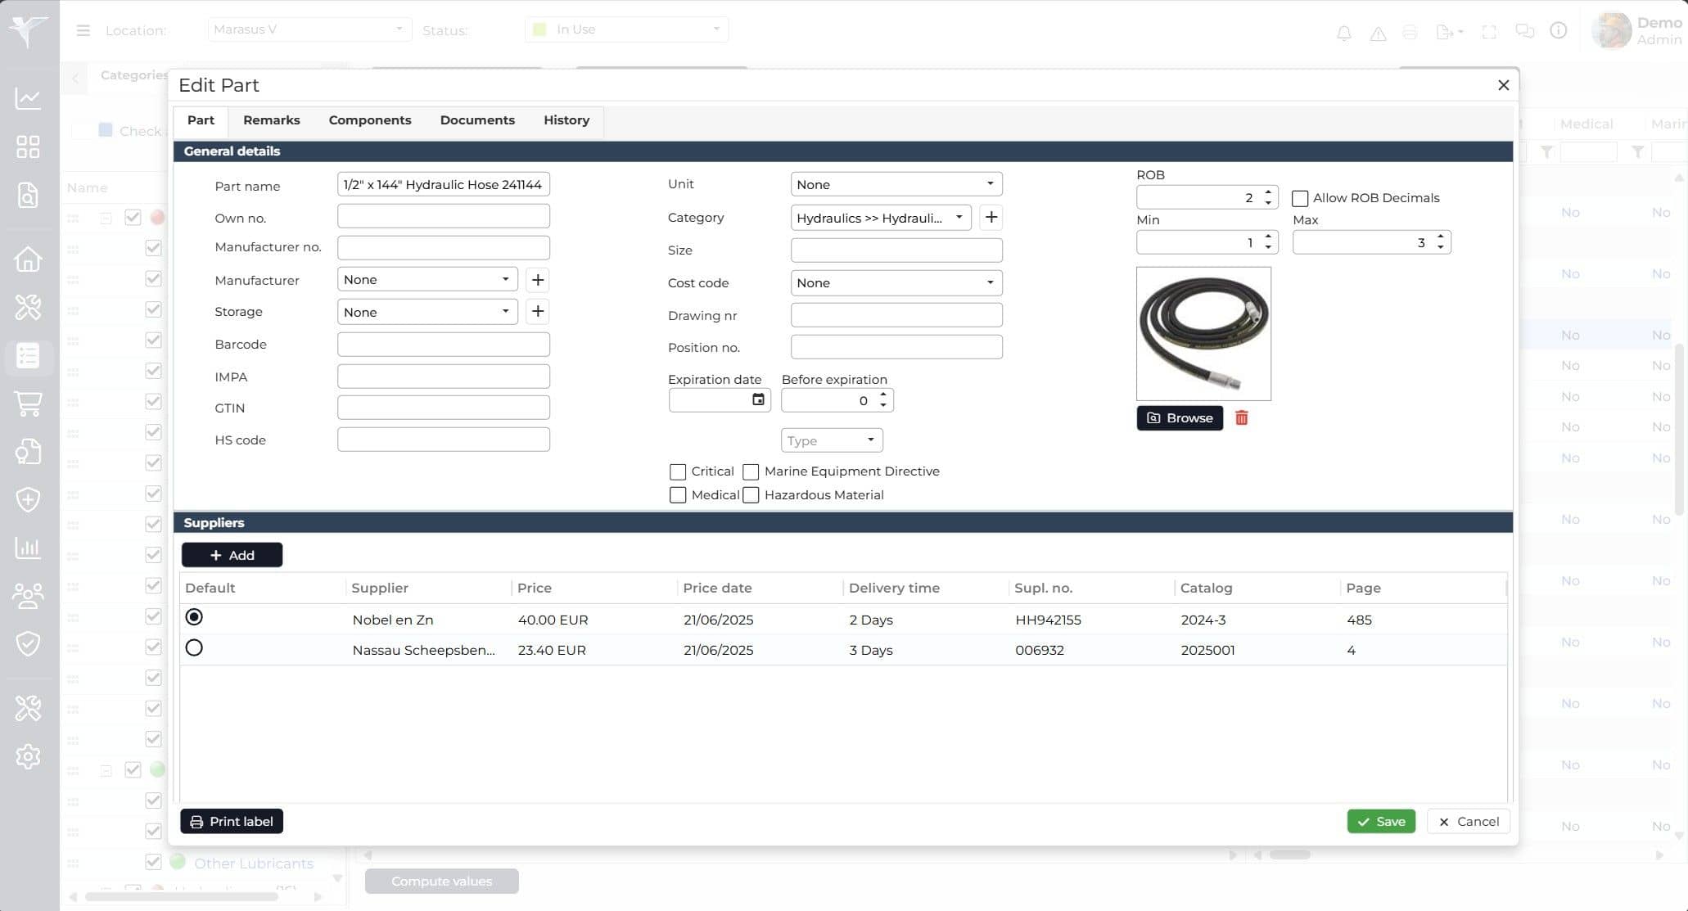
Task: Open the notifications bell icon
Action: [1343, 33]
